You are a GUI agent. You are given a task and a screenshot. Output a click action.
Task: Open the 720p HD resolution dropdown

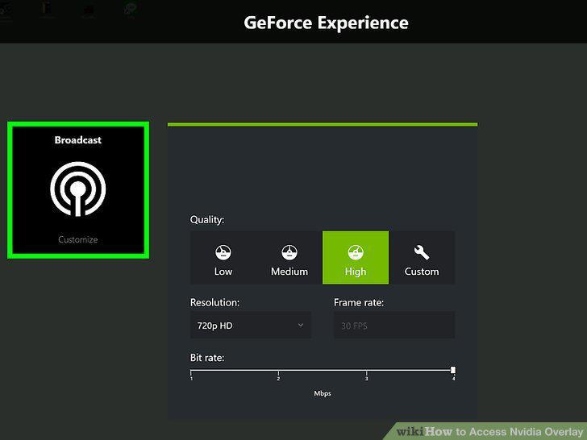[x=251, y=325]
